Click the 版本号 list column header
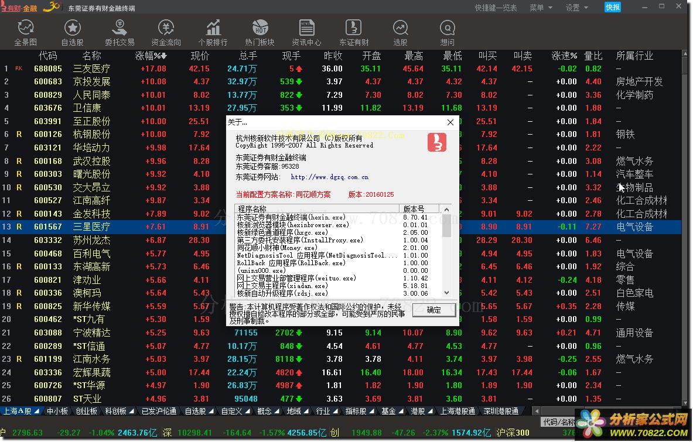This screenshot has height=442, width=693. click(x=419, y=209)
